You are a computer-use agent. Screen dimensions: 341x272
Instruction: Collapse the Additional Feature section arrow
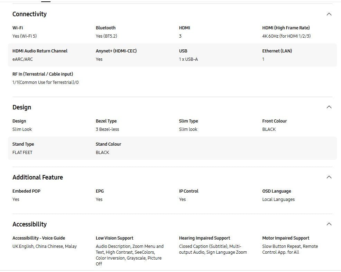pyautogui.click(x=329, y=177)
